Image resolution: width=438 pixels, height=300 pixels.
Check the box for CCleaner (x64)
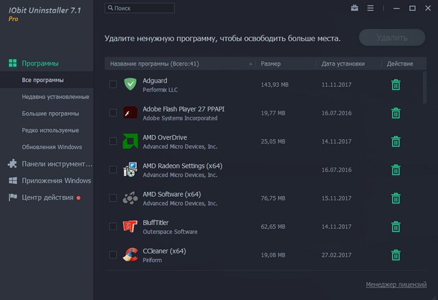tap(113, 256)
